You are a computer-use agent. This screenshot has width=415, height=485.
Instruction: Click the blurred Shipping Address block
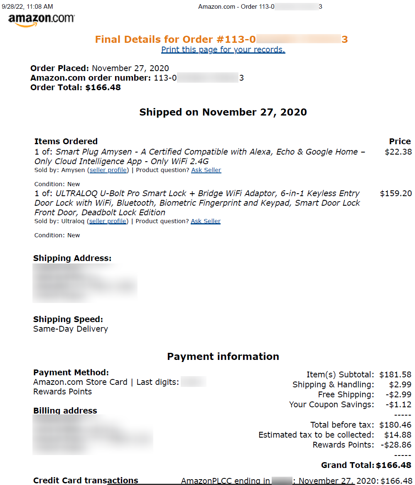[85, 283]
